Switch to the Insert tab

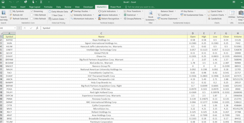23,7
